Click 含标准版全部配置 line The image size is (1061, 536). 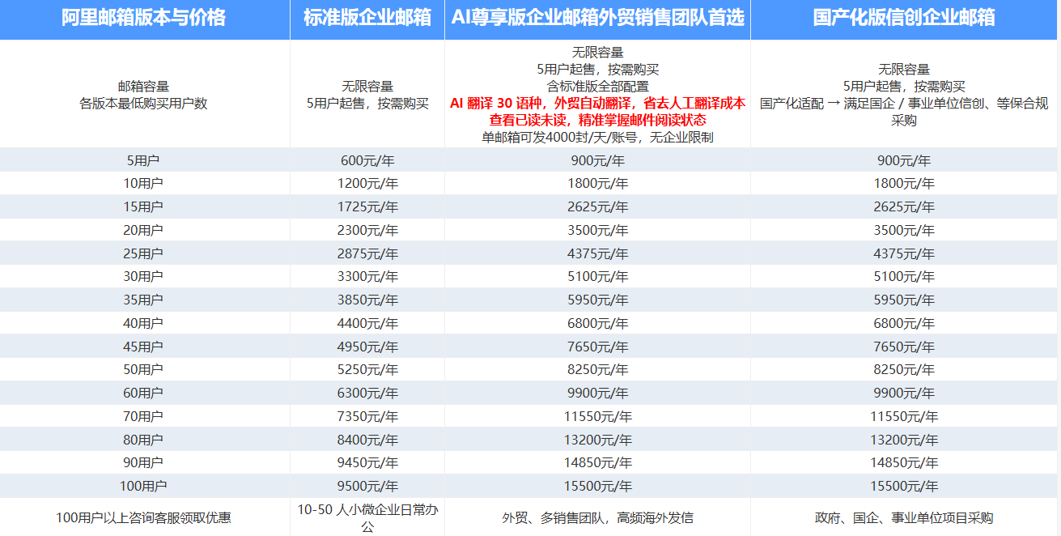click(x=597, y=86)
